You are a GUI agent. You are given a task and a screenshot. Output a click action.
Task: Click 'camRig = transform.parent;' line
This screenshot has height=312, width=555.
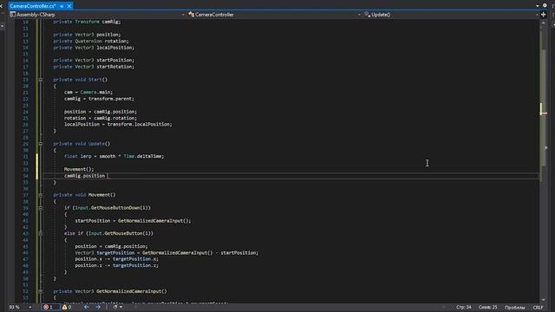click(x=99, y=99)
